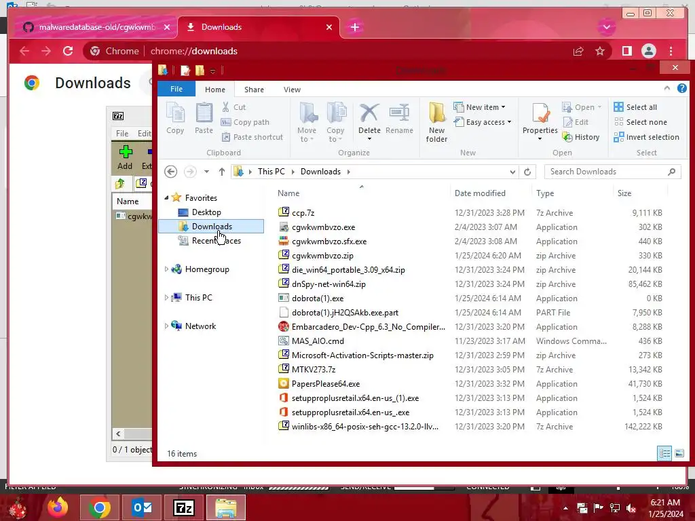Open the New item dropdown
695x521 pixels.
(x=480, y=107)
